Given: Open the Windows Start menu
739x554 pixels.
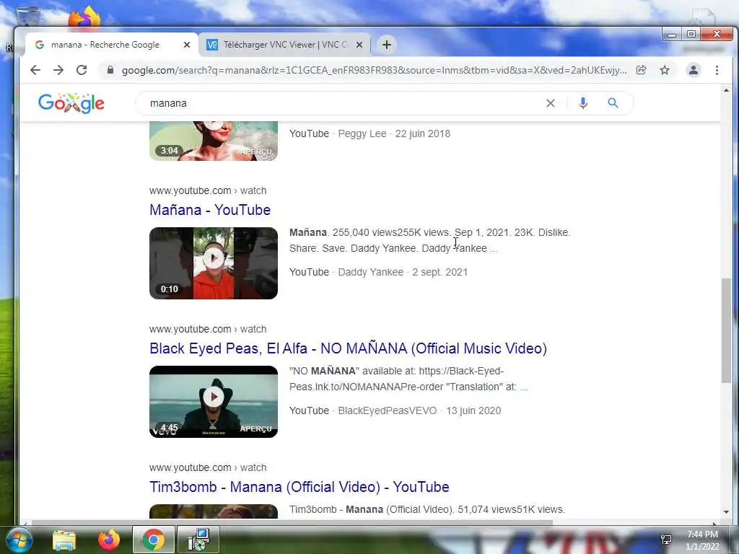Looking at the screenshot, I should point(18,540).
